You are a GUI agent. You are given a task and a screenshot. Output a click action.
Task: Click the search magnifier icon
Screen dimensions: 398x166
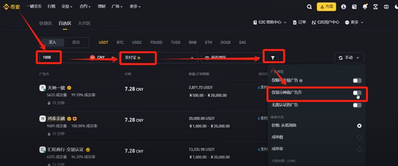(309, 6)
